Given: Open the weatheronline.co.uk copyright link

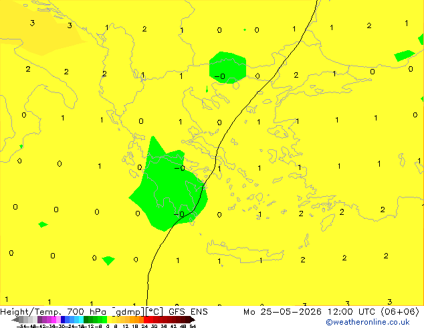Looking at the screenshot, I should tap(368, 322).
